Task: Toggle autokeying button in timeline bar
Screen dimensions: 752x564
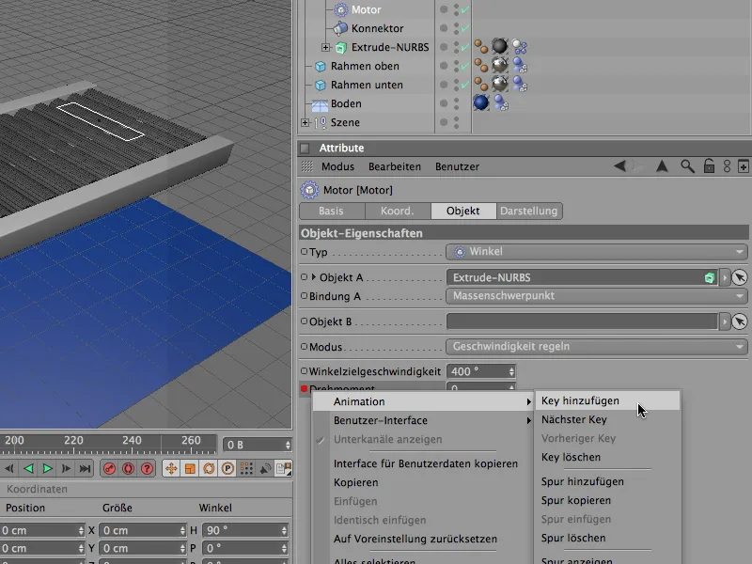Action: click(x=129, y=468)
